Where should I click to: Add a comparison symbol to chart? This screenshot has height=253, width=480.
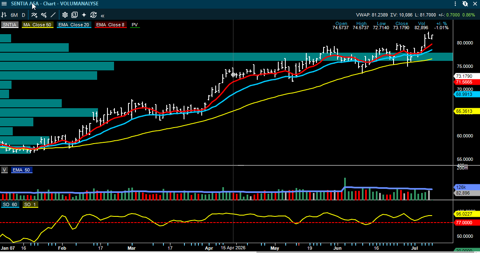coord(44,15)
